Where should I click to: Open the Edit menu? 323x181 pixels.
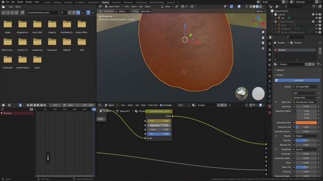(13, 2)
